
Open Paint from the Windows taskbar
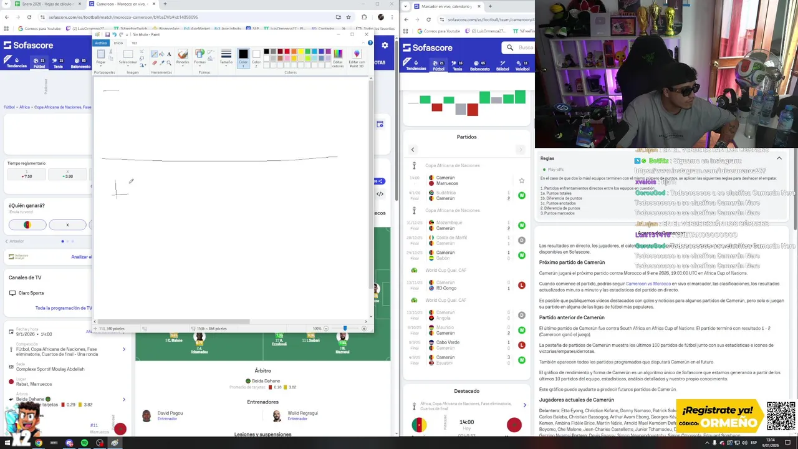pyautogui.click(x=114, y=443)
